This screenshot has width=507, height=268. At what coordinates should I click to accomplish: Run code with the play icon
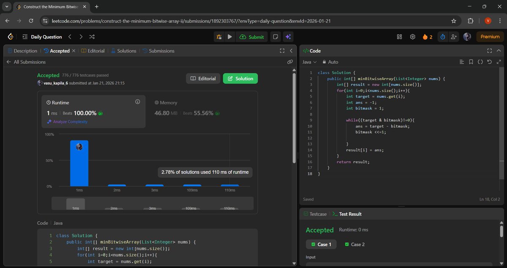(230, 37)
